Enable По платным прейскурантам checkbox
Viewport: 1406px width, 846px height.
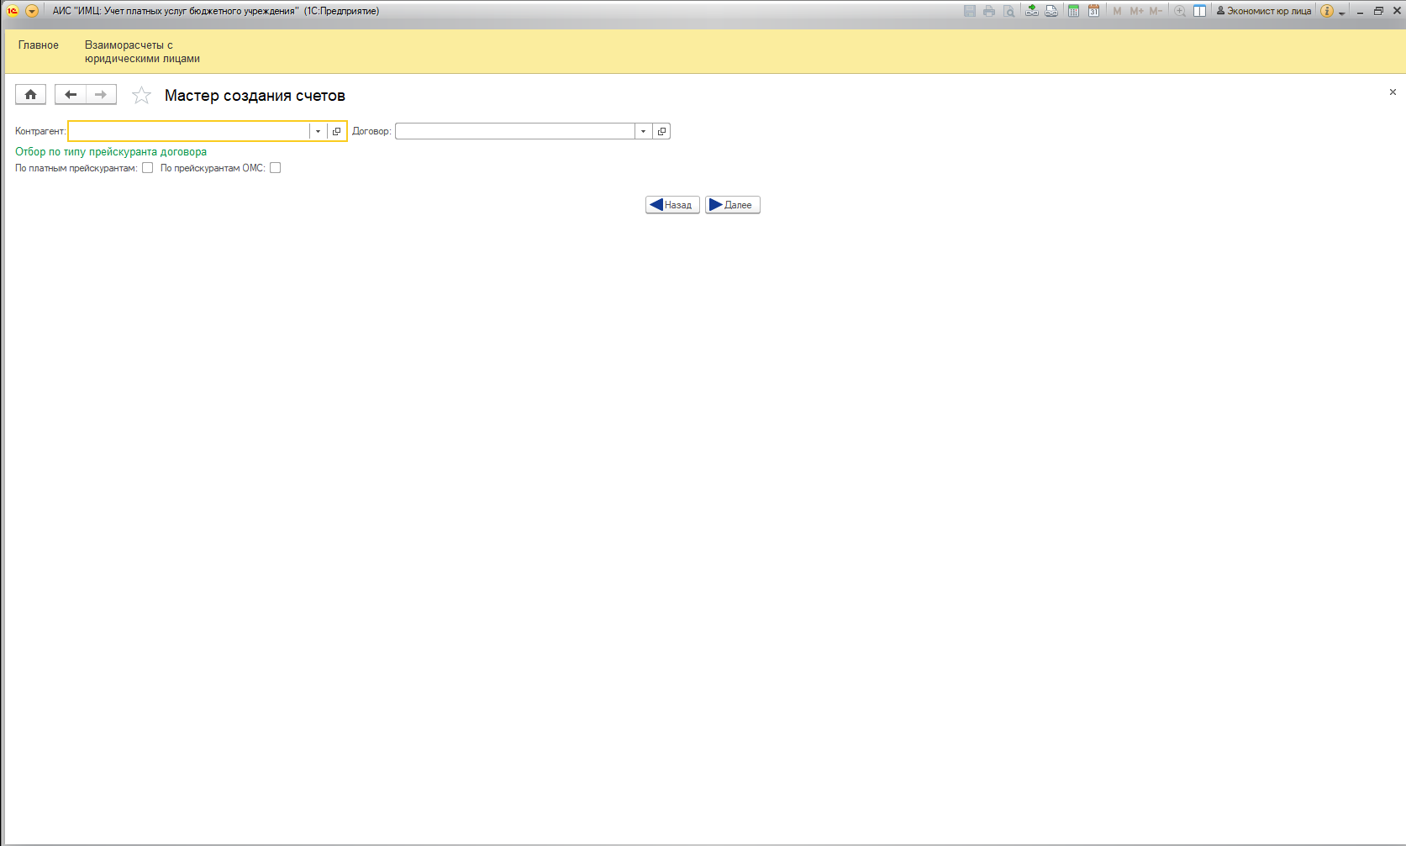pyautogui.click(x=148, y=168)
